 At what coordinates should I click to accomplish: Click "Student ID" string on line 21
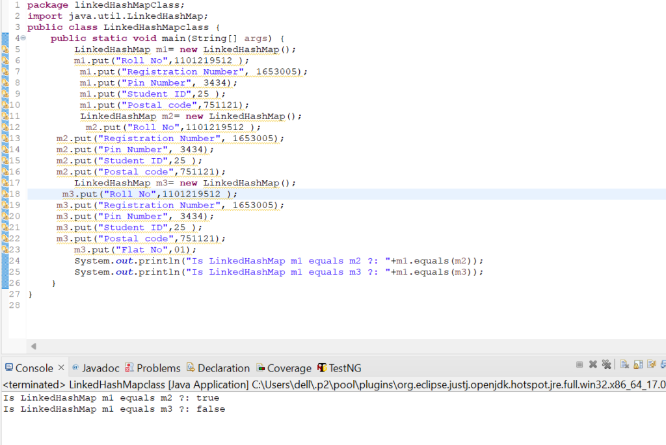pos(133,228)
